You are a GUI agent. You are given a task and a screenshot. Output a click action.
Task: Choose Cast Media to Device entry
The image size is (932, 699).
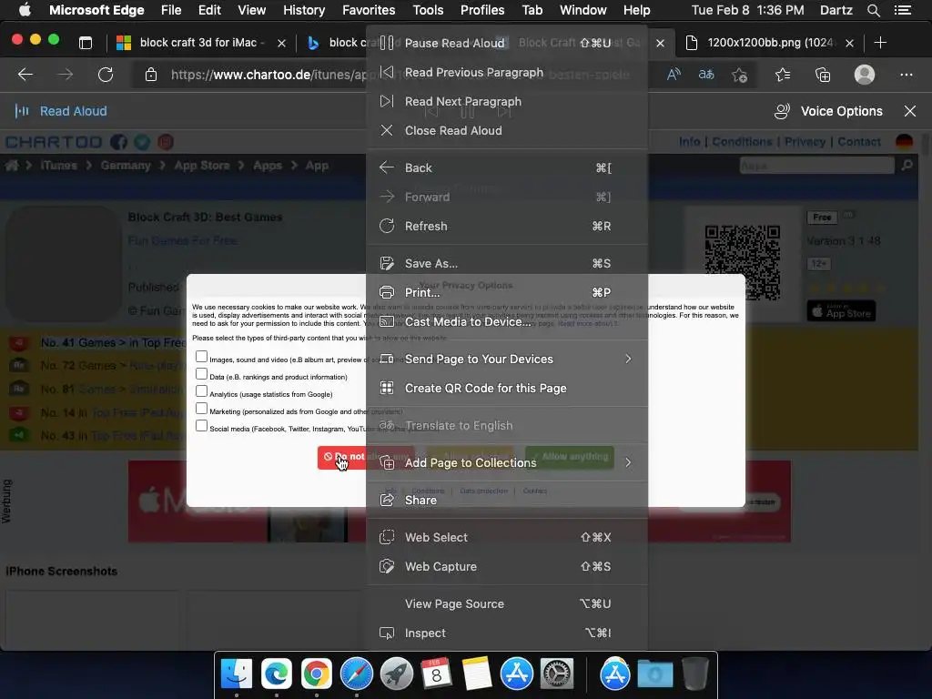pos(507,321)
